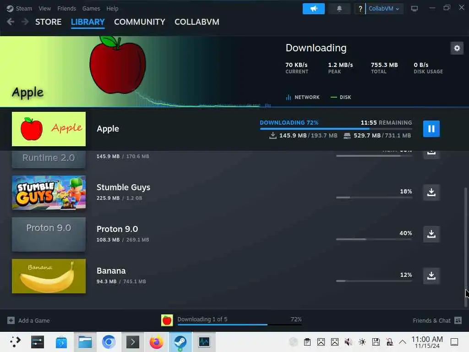Screen dimensions: 469x352
Task: Launch Chromium from the taskbar
Action: (x=109, y=341)
